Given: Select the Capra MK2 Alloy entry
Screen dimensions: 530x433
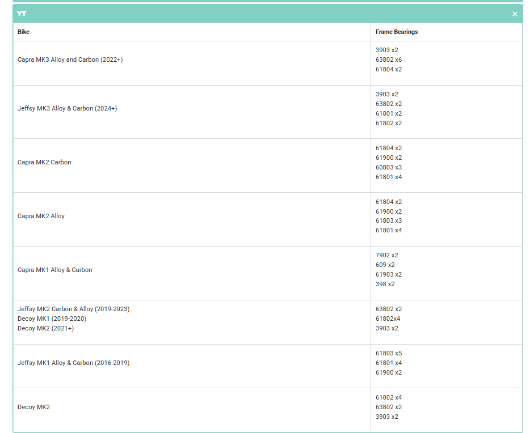Looking at the screenshot, I should pyautogui.click(x=41, y=216).
